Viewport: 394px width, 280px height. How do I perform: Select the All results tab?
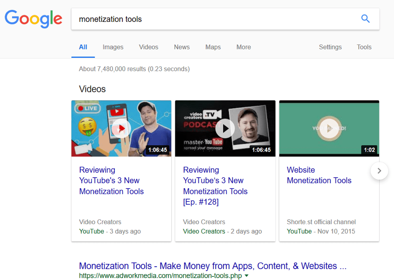83,47
